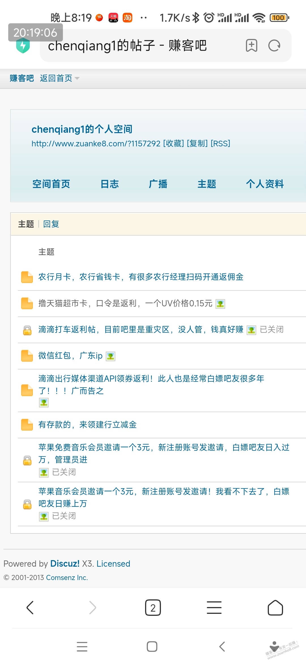
Task: Click lock icon beside 苹果免费音乐会员 thread
Action: [27, 460]
